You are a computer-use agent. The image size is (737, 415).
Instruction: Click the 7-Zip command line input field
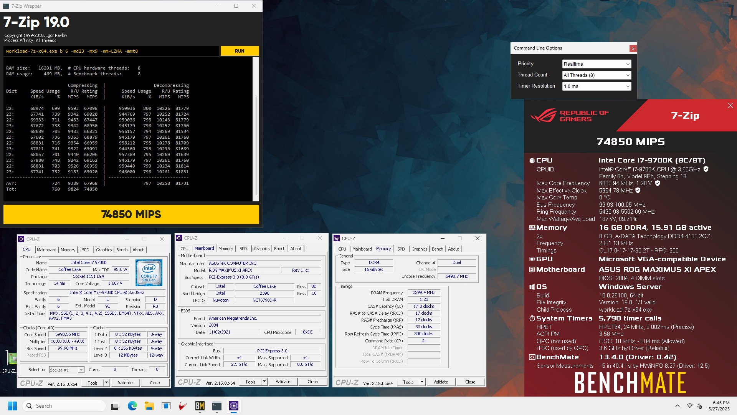[x=111, y=51]
